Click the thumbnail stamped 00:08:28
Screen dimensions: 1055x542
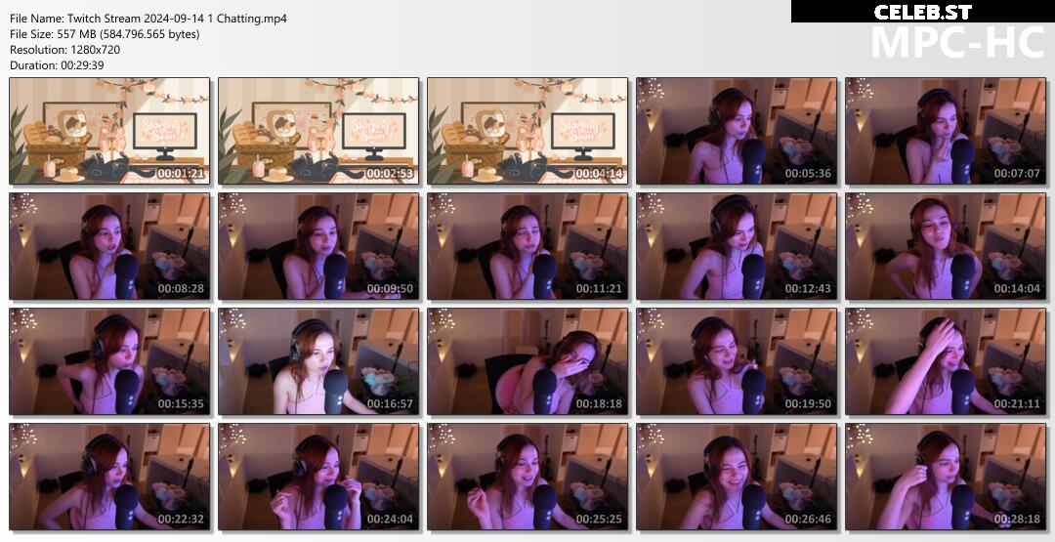[x=109, y=246]
